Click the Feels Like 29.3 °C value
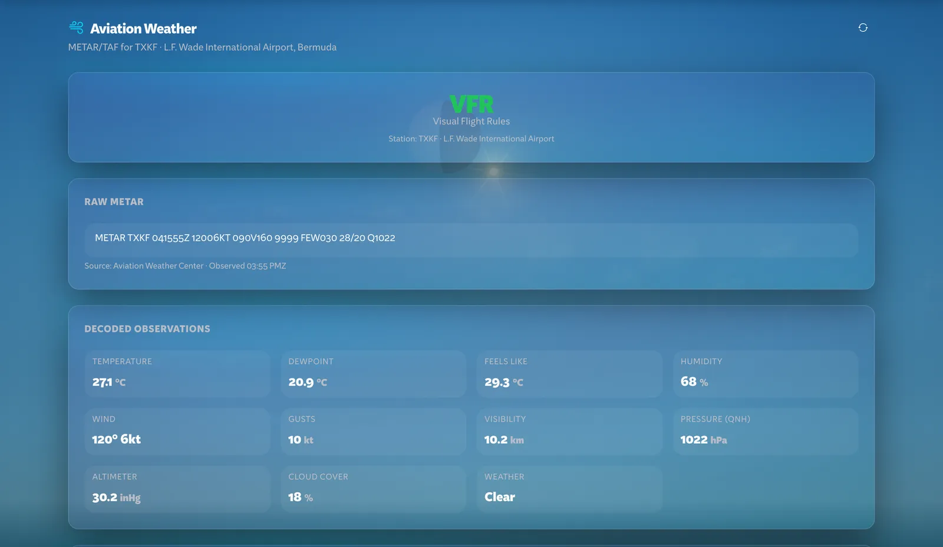Viewport: 943px width, 547px height. pyautogui.click(x=504, y=382)
